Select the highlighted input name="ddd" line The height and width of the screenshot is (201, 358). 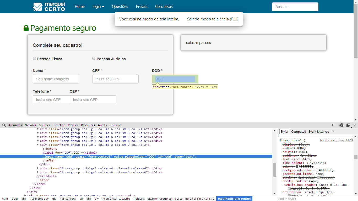pyautogui.click(x=136, y=157)
